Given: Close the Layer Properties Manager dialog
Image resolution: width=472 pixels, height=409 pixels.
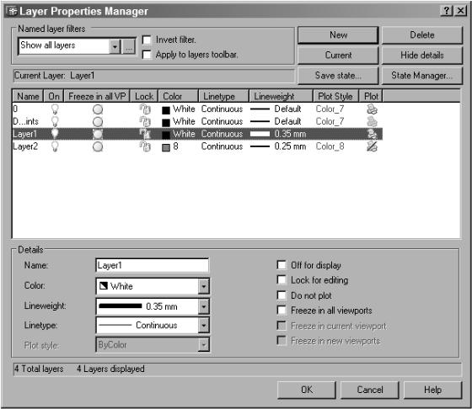Looking at the screenshot, I should pos(460,11).
